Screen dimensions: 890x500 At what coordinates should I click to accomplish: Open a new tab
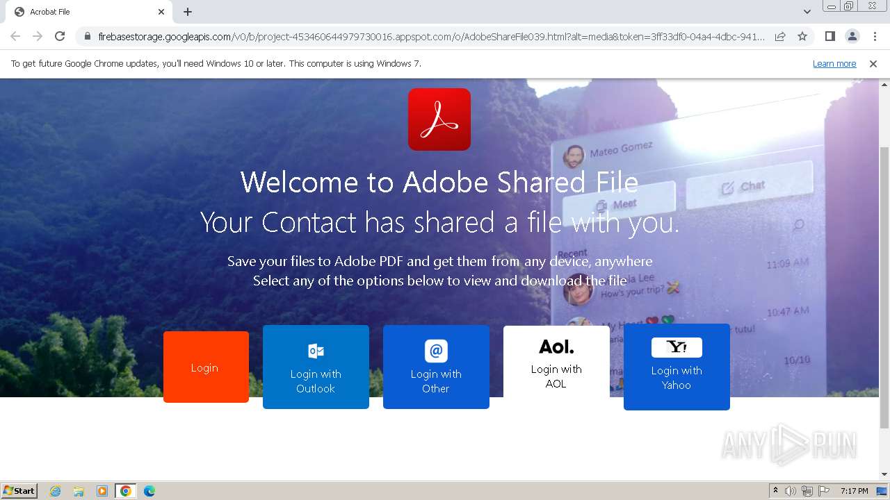tap(188, 12)
